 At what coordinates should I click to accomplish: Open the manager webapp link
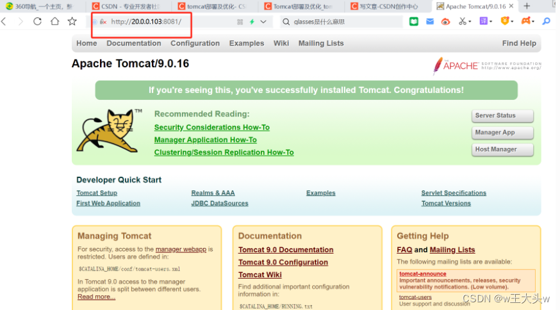click(181, 249)
